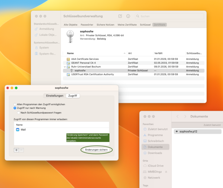Open Downloads folder in Finder sidebar

pos(155,153)
